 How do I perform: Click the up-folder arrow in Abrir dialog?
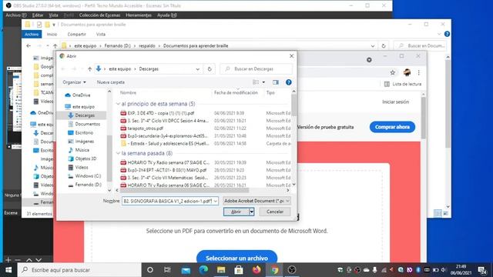pyautogui.click(x=89, y=69)
